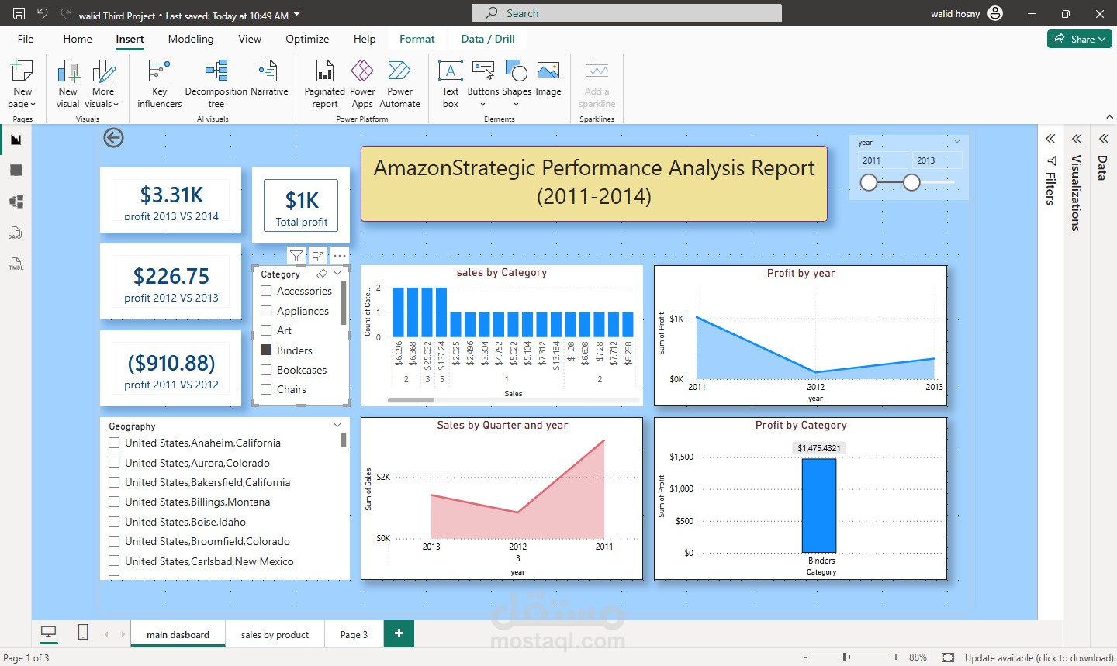The width and height of the screenshot is (1117, 666).
Task: Insert Power Apps visual
Action: pos(362,85)
